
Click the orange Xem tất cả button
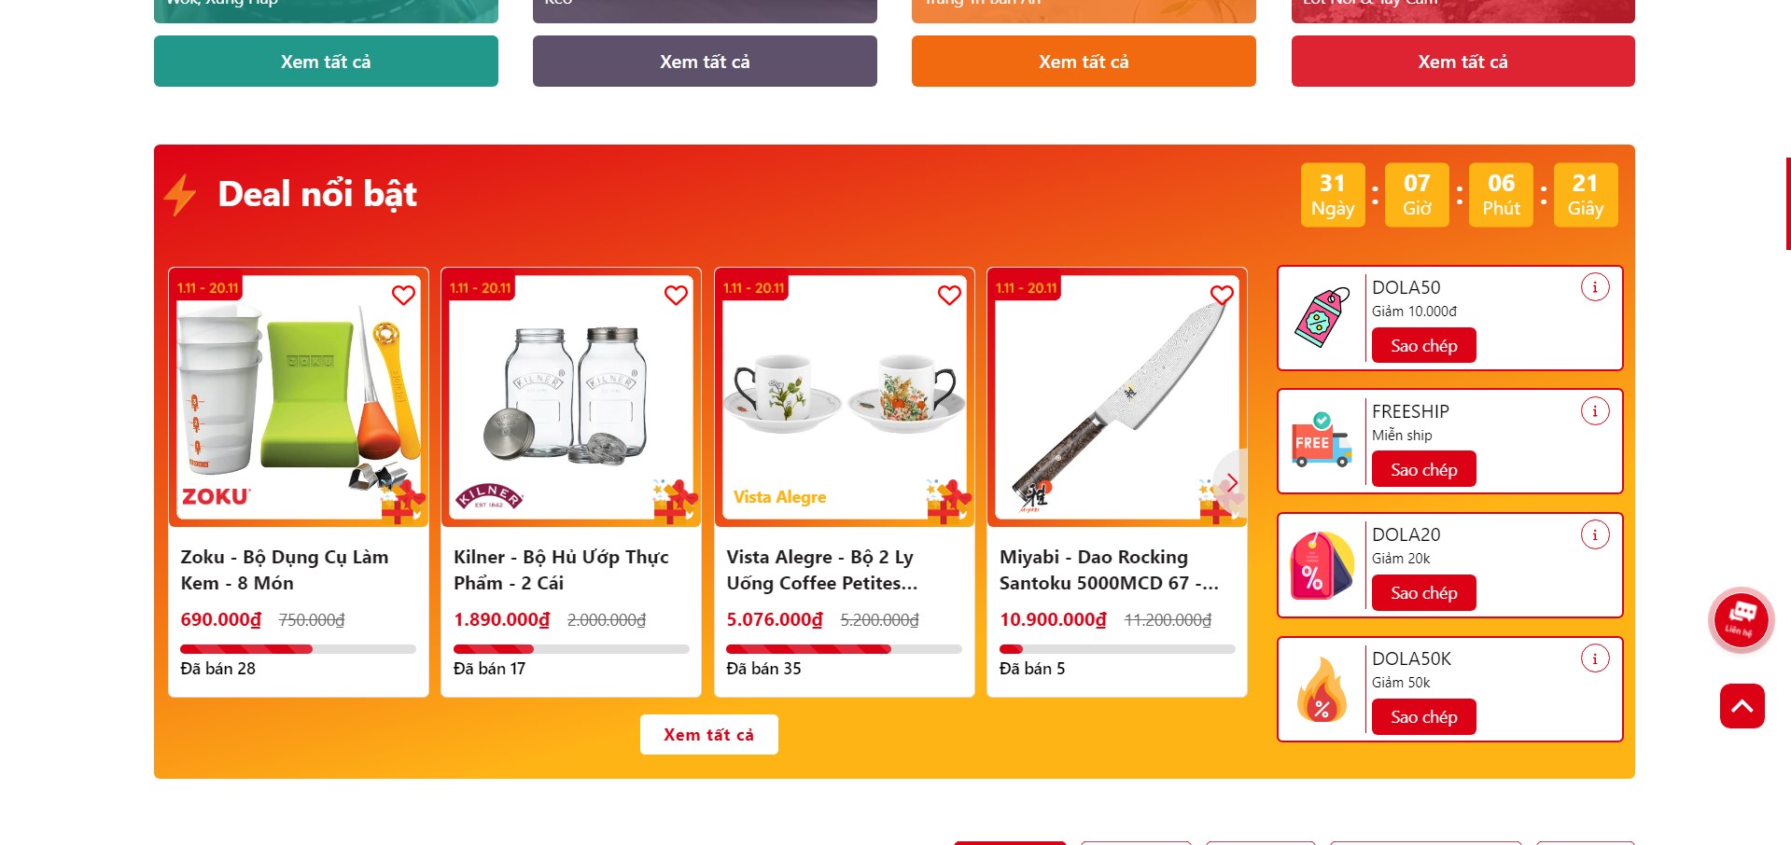[x=1084, y=62]
